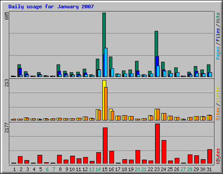The height and width of the screenshot is (174, 223).
Task: Select the day 8 label on the axis
Action: (60, 169)
